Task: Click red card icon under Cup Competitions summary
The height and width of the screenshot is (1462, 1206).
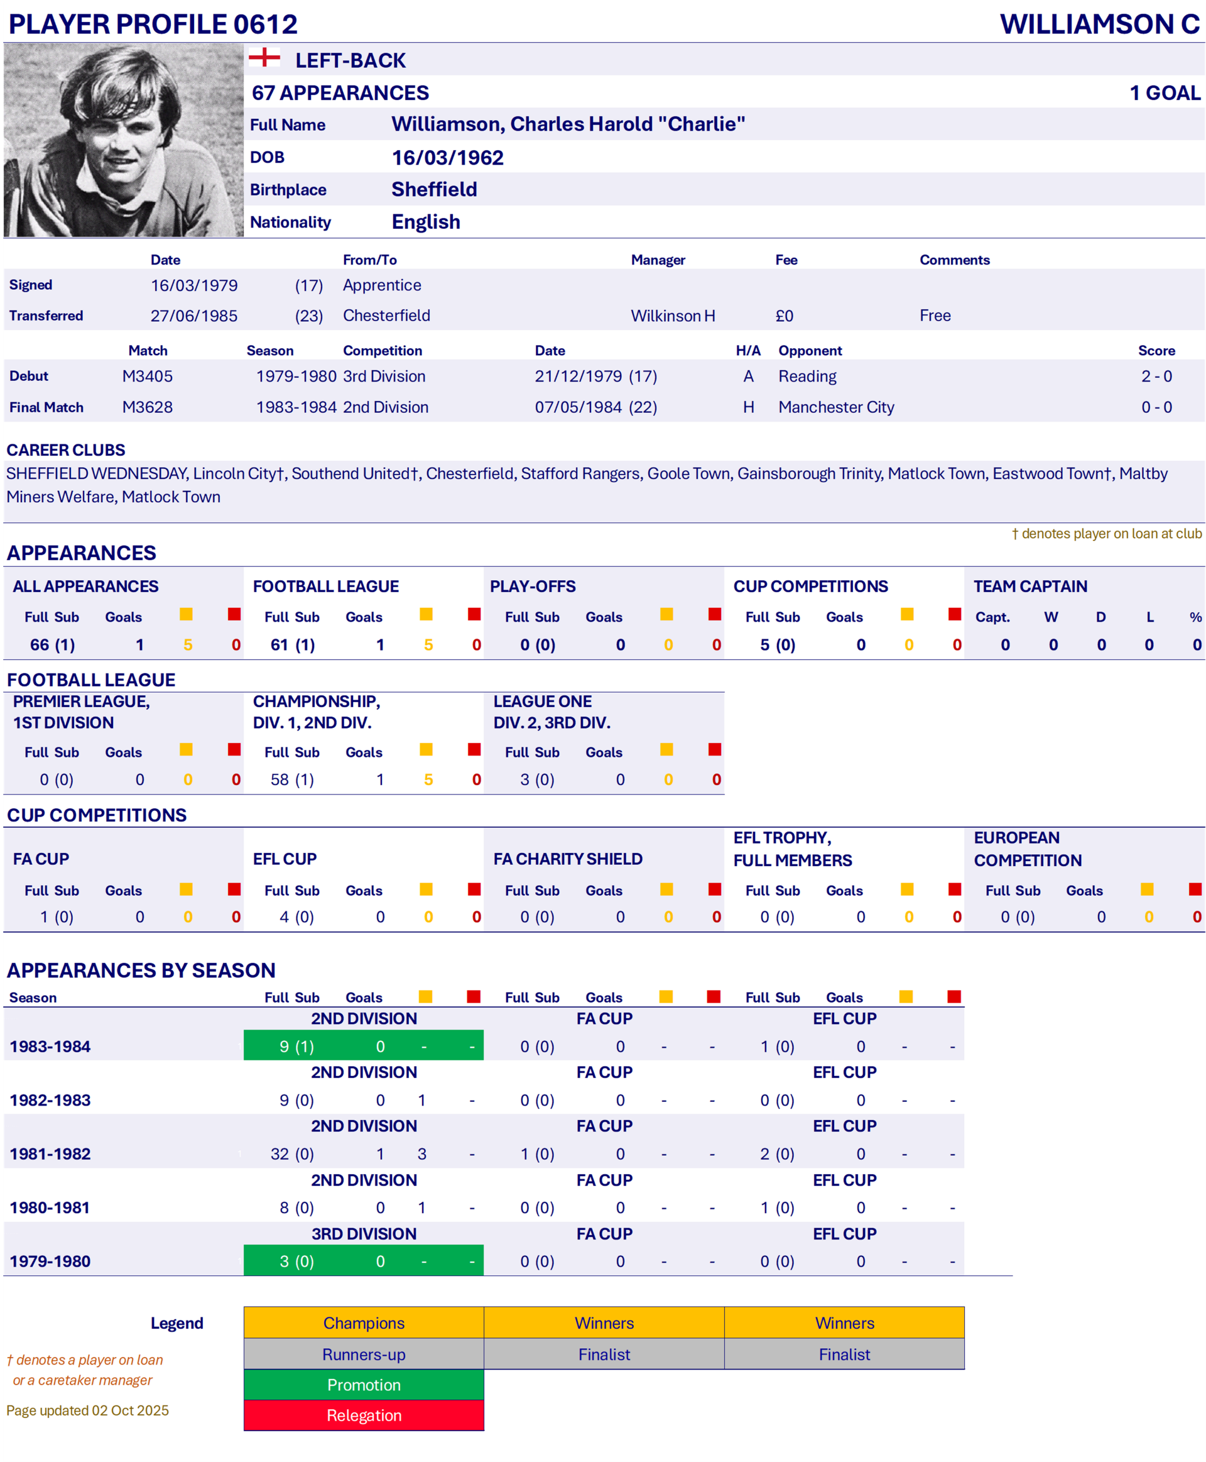Action: click(x=955, y=614)
